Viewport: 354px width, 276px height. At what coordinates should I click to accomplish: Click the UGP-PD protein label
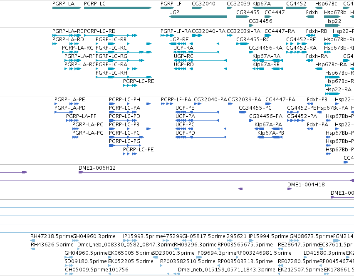tap(185, 133)
